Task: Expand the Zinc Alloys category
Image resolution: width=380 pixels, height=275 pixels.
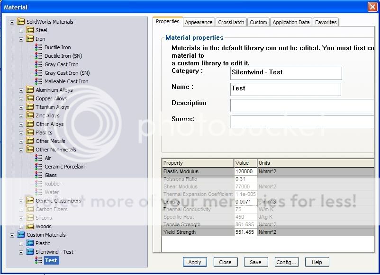Action: [21, 116]
